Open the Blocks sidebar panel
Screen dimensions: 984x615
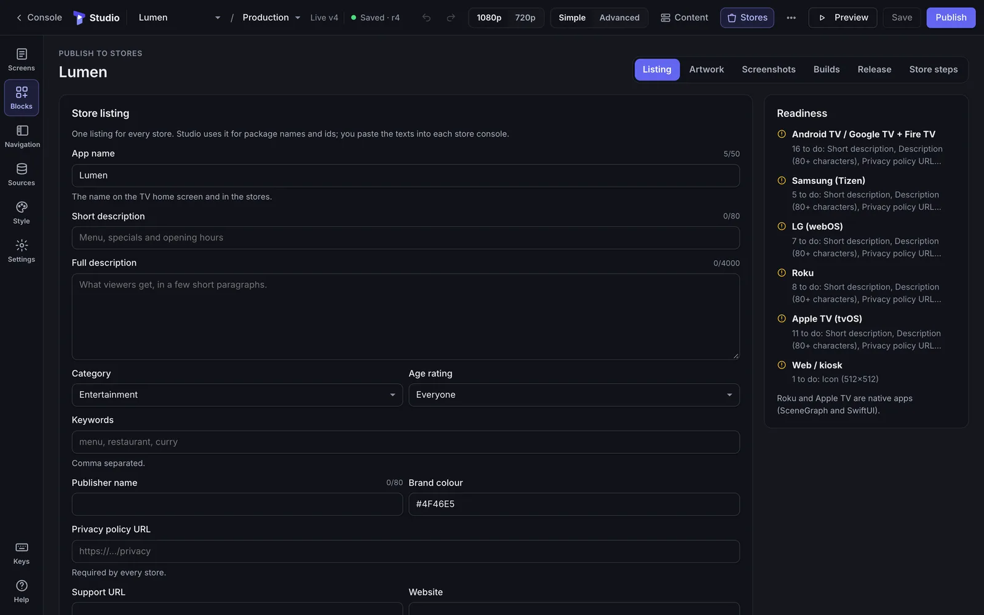coord(22,98)
